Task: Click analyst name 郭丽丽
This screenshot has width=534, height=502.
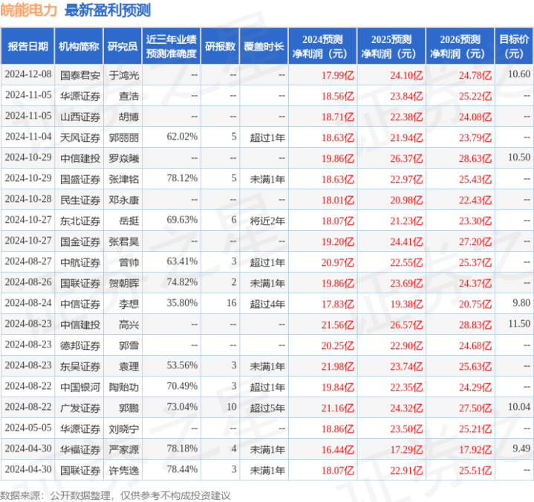Action: 123,137
